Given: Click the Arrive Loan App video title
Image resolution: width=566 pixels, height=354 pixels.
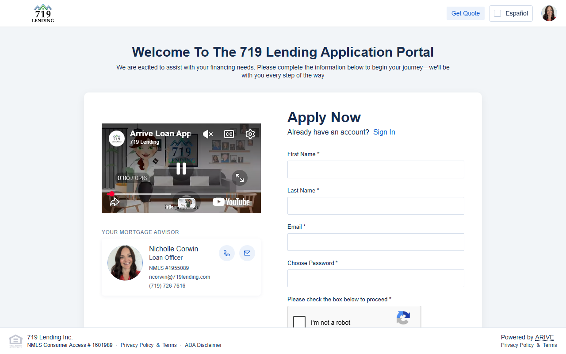Looking at the screenshot, I should (x=161, y=134).
